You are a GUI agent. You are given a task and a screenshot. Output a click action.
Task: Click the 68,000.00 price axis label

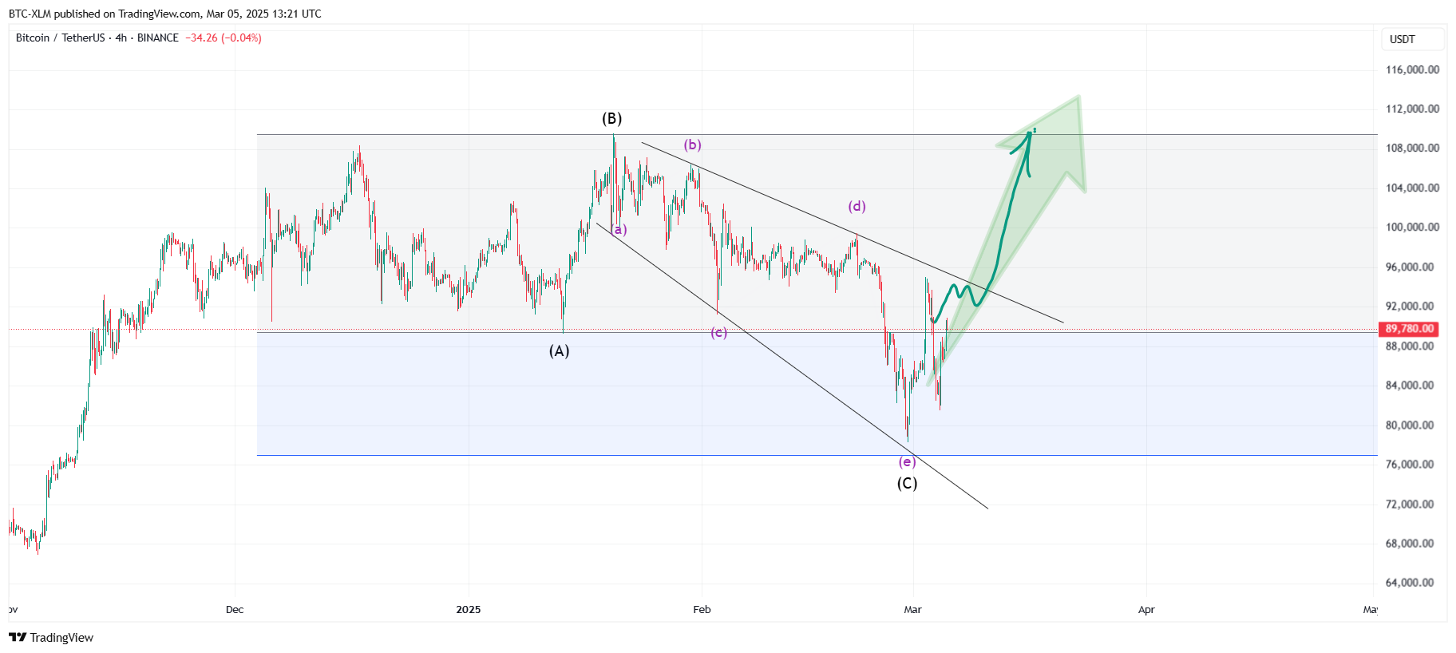tap(1410, 543)
